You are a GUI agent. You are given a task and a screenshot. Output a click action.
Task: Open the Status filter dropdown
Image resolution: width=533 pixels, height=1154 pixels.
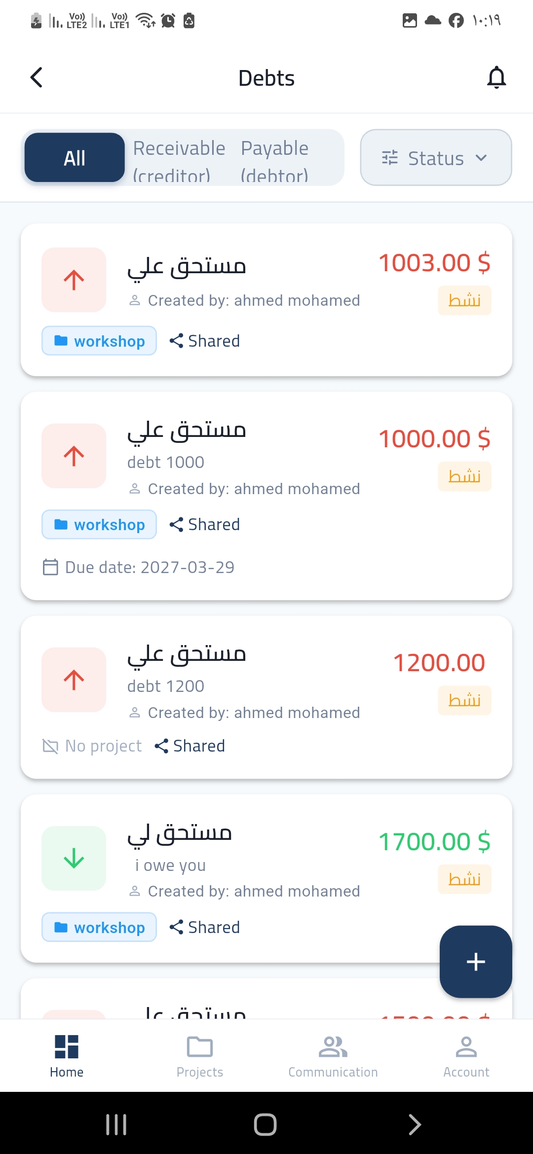[x=436, y=158]
